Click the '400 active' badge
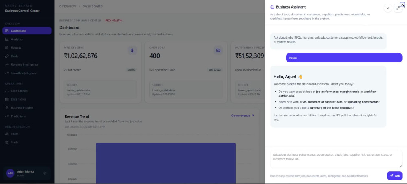407x184 pixels. click(x=214, y=70)
